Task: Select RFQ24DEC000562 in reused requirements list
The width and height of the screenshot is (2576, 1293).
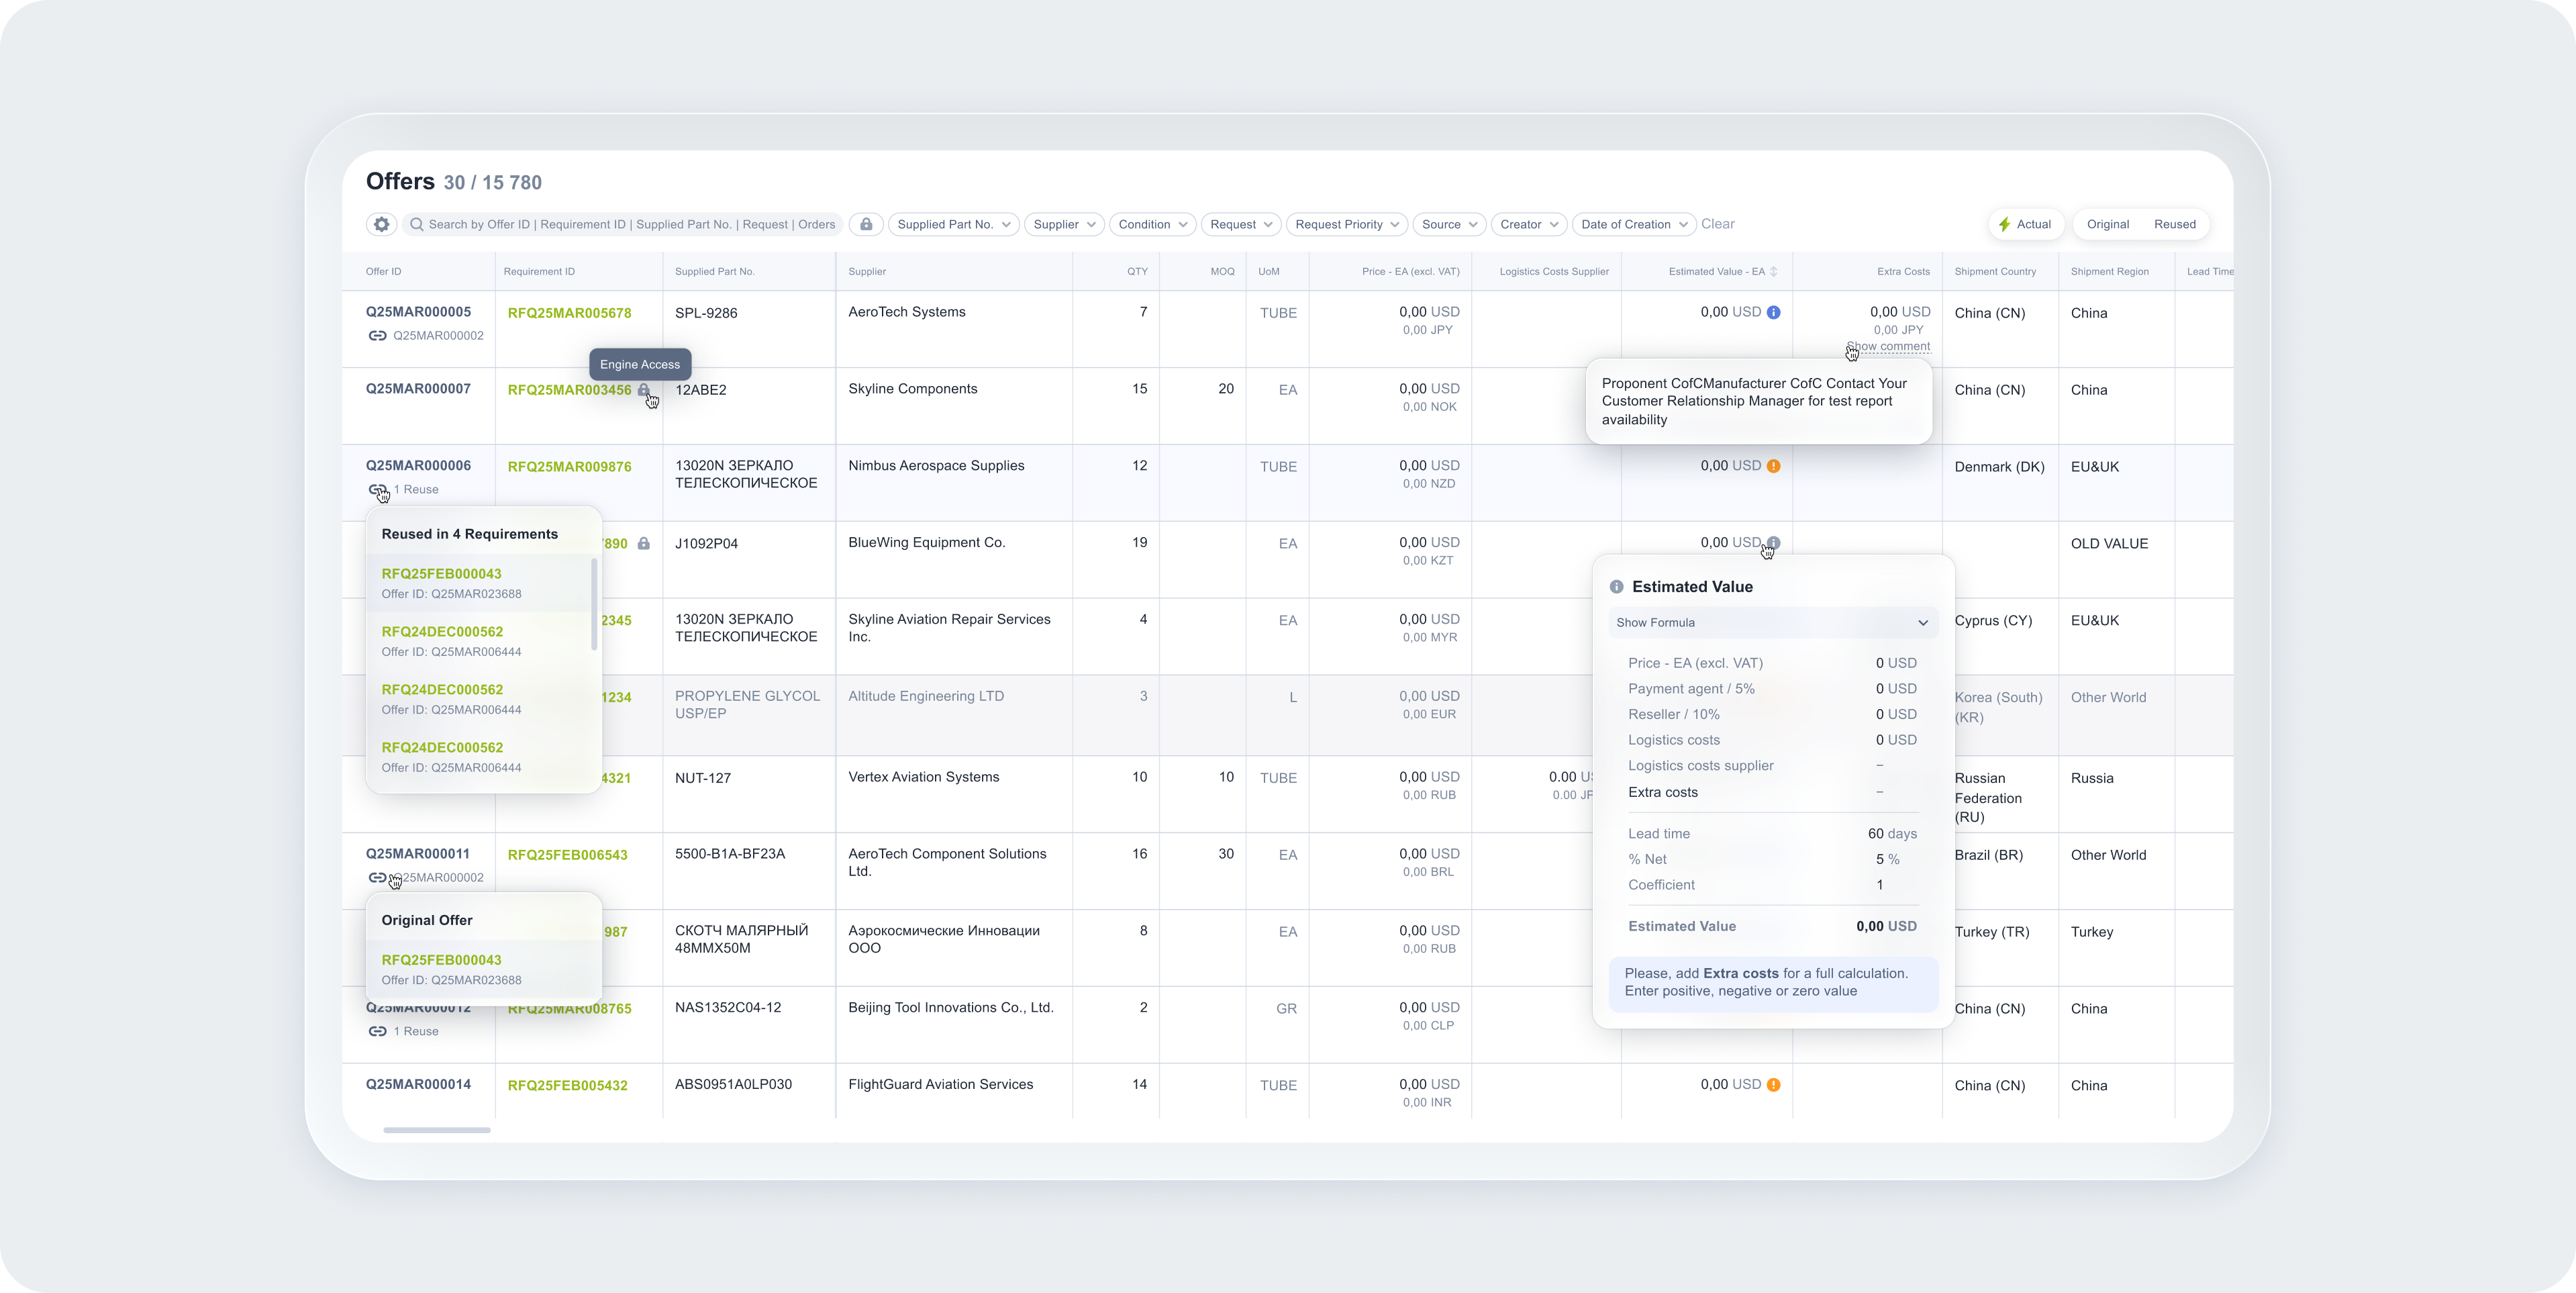Action: tap(442, 632)
